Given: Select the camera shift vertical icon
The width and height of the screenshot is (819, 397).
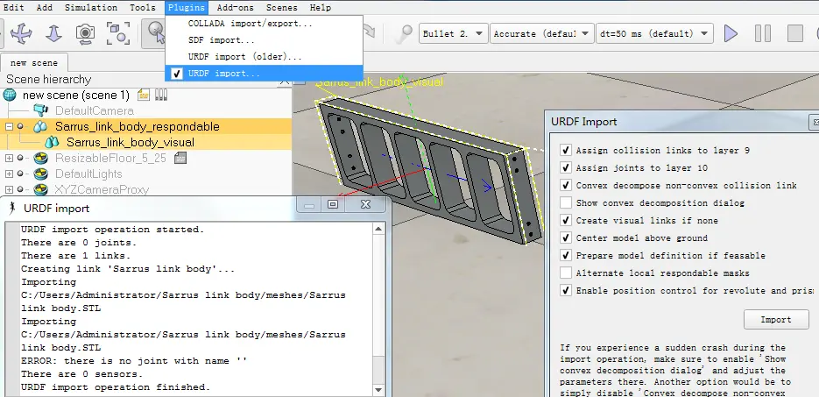Looking at the screenshot, I should (x=53, y=33).
